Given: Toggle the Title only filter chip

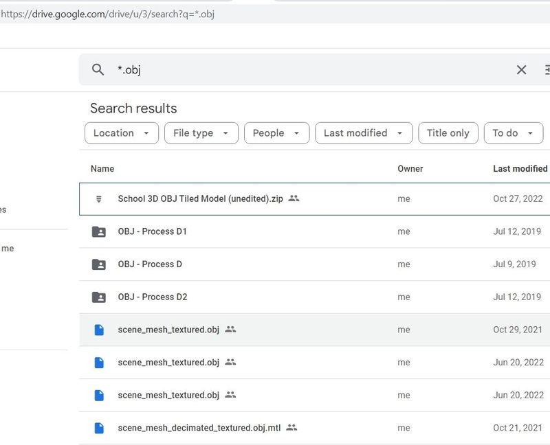Looking at the screenshot, I should tap(448, 133).
